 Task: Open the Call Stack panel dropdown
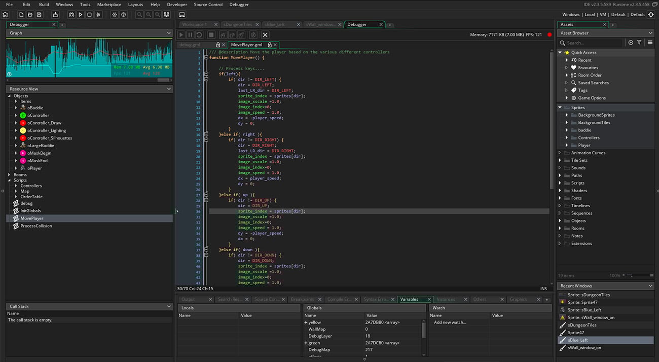coord(168,306)
